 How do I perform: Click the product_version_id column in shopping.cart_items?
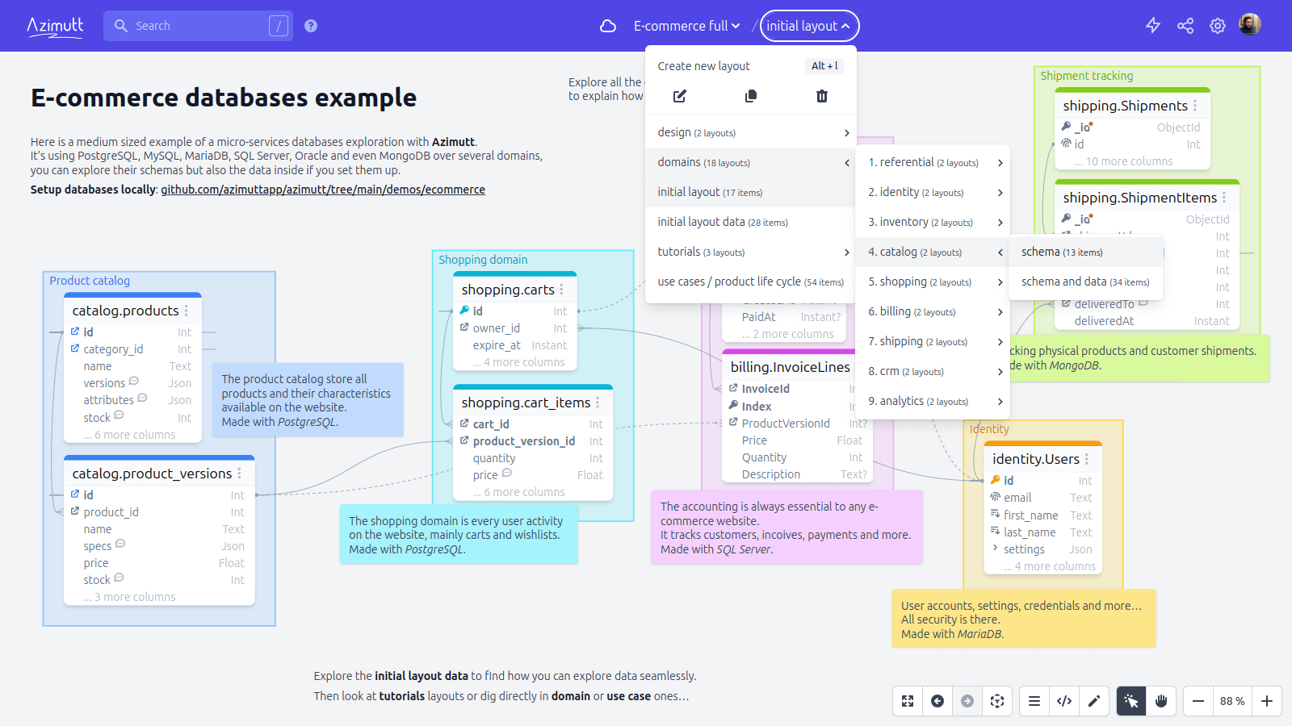point(533,441)
